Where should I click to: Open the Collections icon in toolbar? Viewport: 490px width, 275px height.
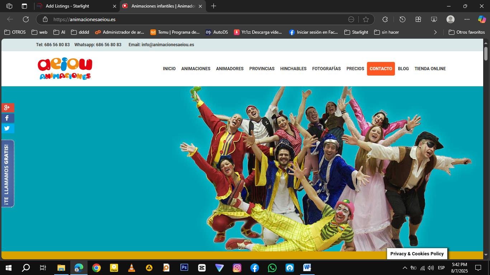pyautogui.click(x=418, y=19)
